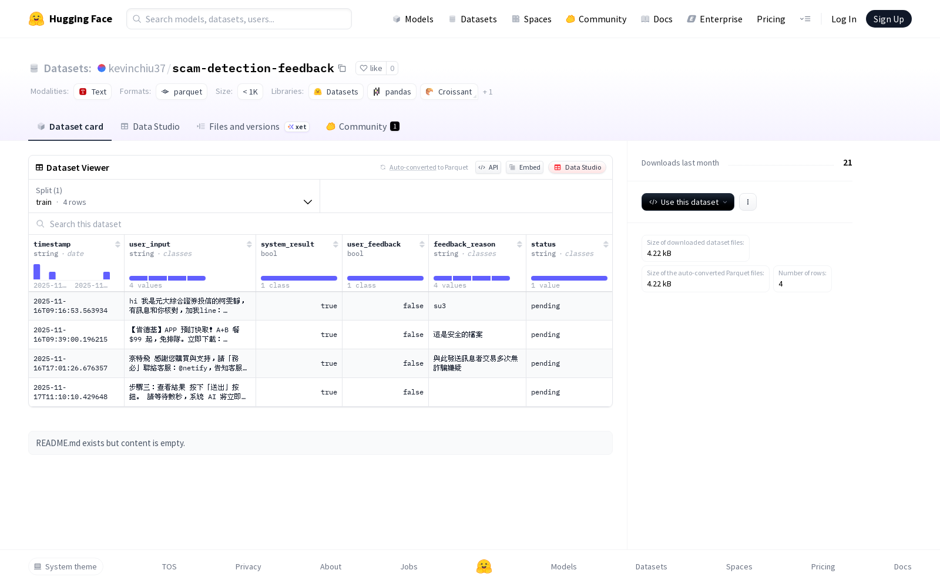Click the Sign Up button
Viewport: 940px width, 587px height.
[888, 19]
